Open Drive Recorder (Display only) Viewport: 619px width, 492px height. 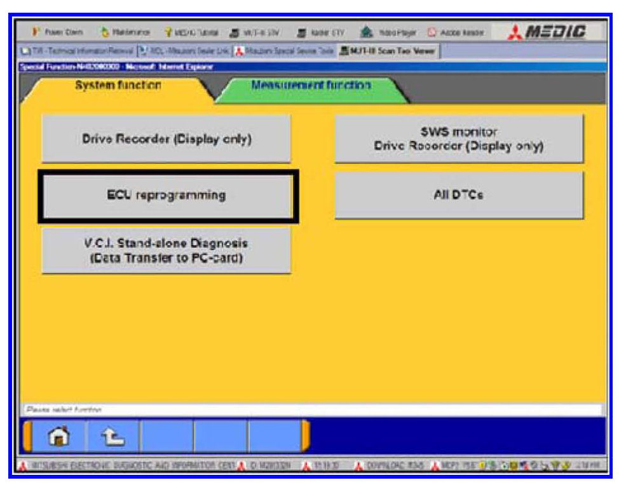166,140
